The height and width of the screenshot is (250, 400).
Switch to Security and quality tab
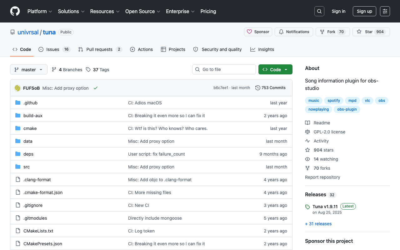pyautogui.click(x=217, y=49)
